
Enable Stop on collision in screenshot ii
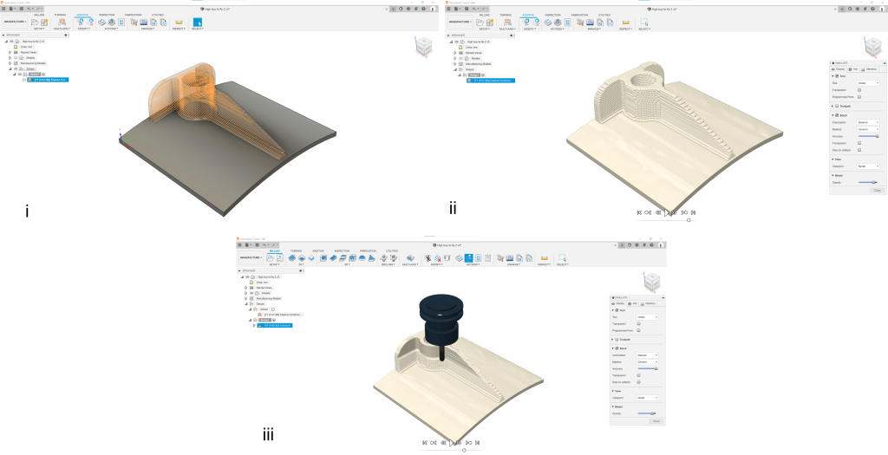[859, 150]
